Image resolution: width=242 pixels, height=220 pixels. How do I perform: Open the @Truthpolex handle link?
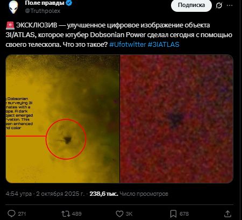click(x=42, y=11)
